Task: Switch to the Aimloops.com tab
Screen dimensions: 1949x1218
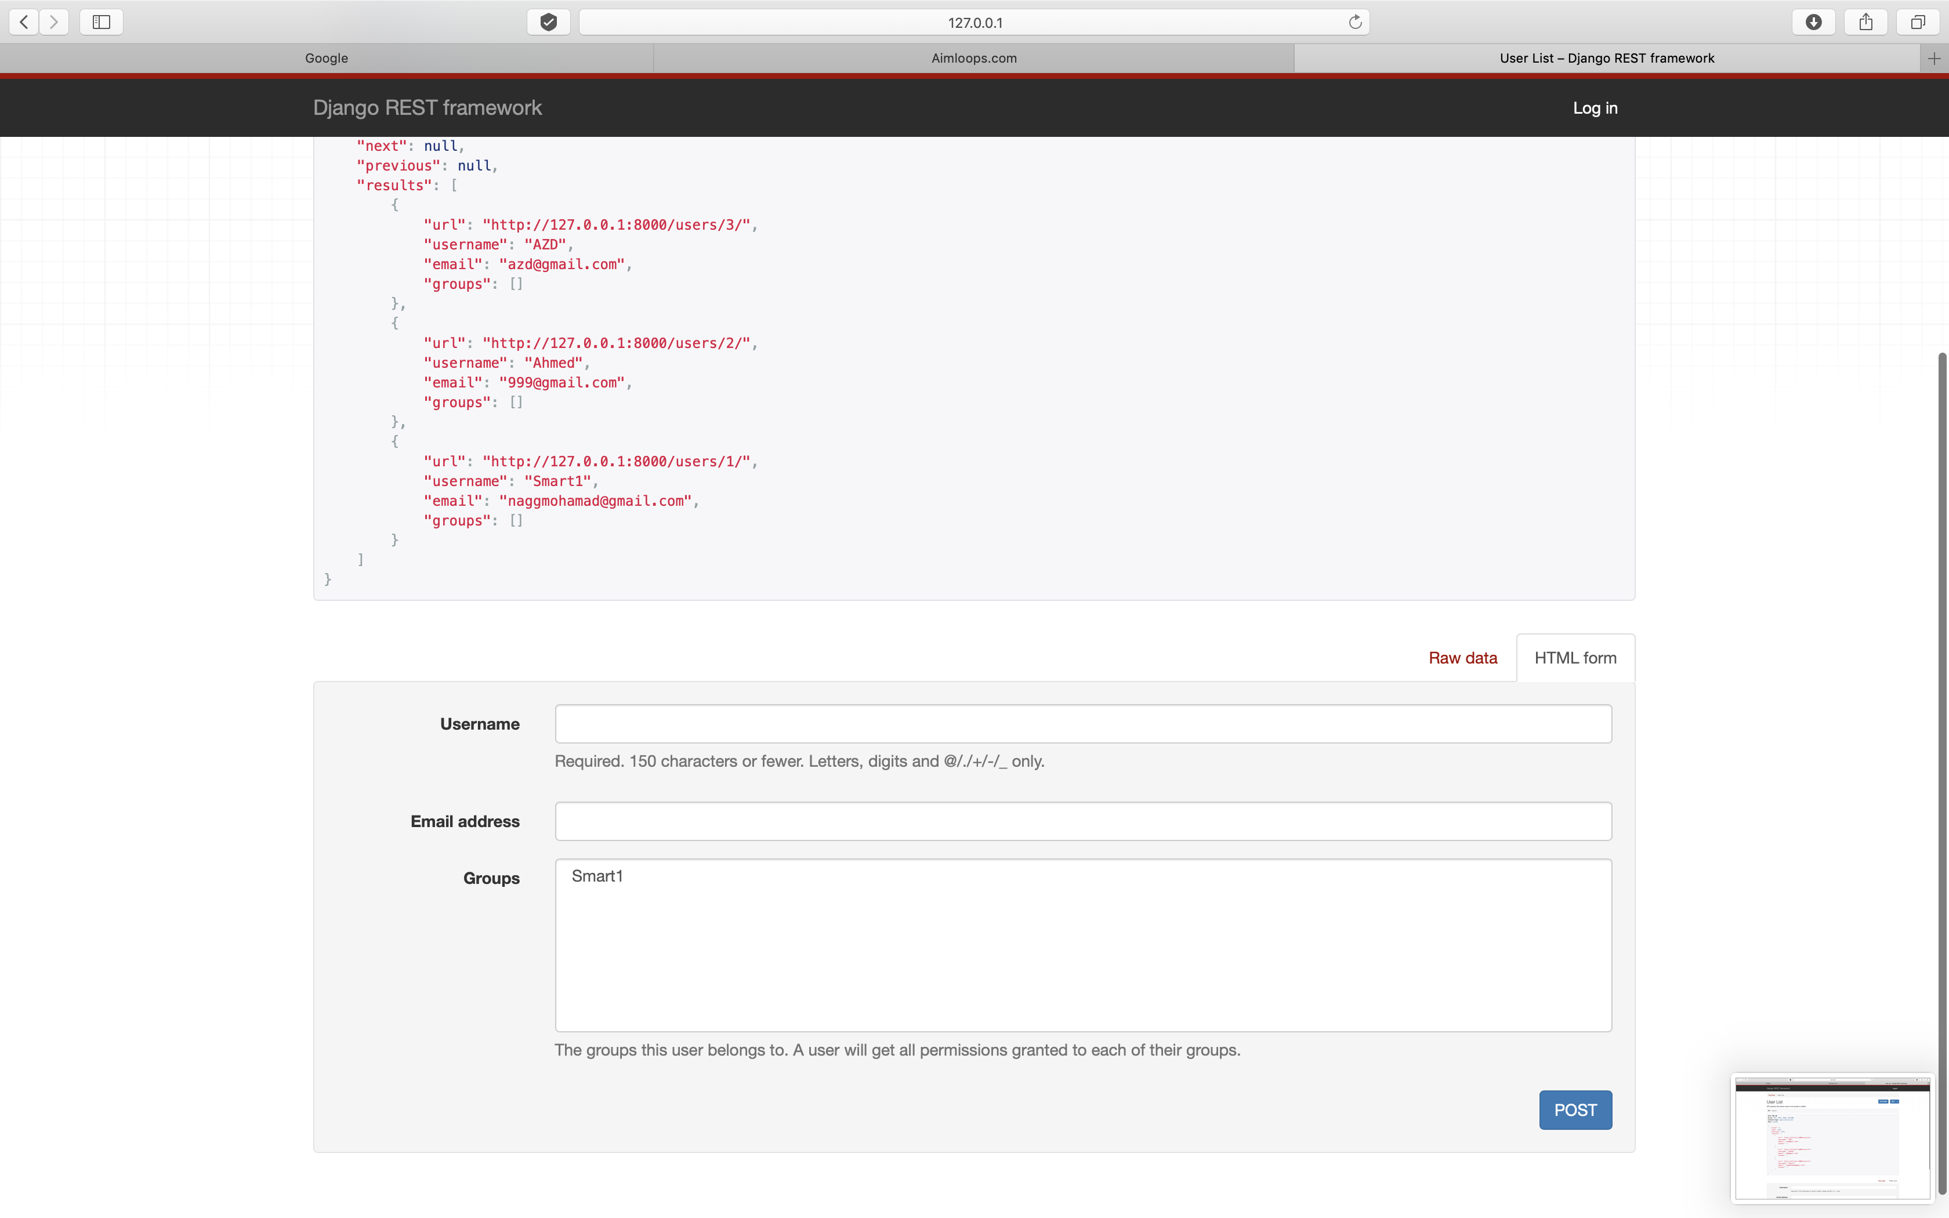Action: (x=974, y=58)
